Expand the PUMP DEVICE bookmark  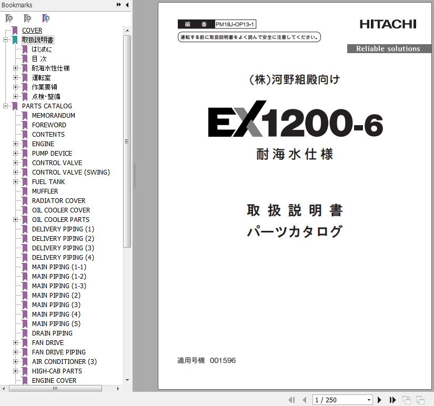click(x=15, y=154)
